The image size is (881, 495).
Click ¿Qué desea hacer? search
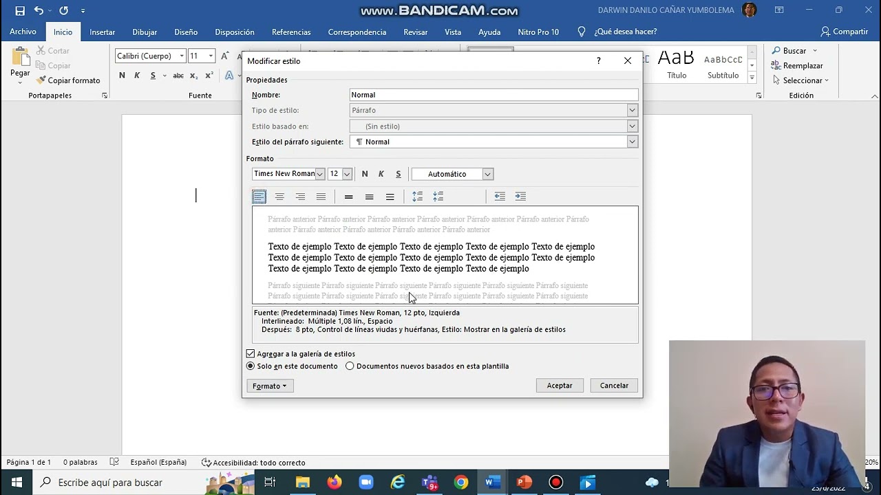(617, 32)
